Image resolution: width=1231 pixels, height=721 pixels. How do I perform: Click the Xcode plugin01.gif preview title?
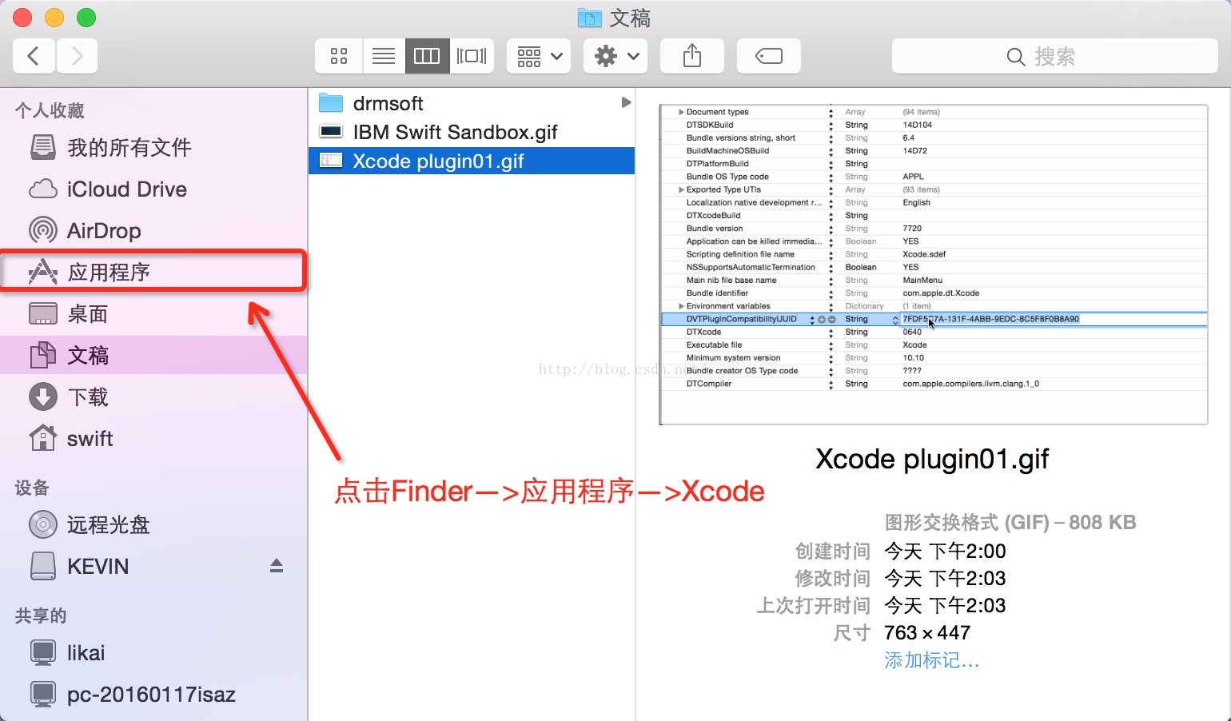(x=932, y=459)
